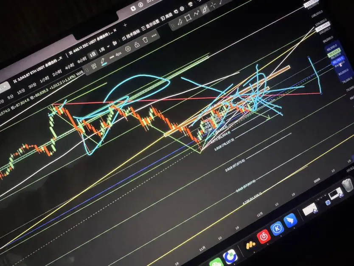This screenshot has width=354, height=266.
Task: Open the yellow dots app in dock
Action: (x=250, y=245)
